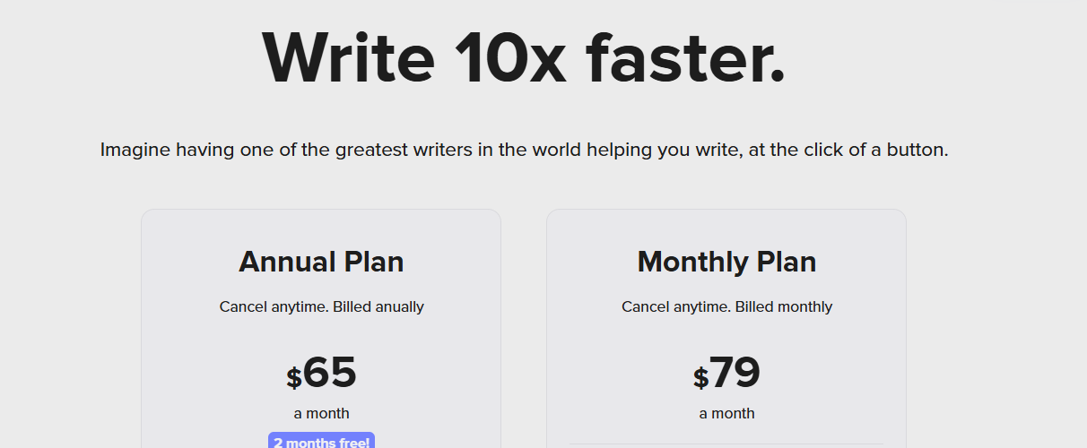Click the "Write 10x faster." headline

(524, 57)
